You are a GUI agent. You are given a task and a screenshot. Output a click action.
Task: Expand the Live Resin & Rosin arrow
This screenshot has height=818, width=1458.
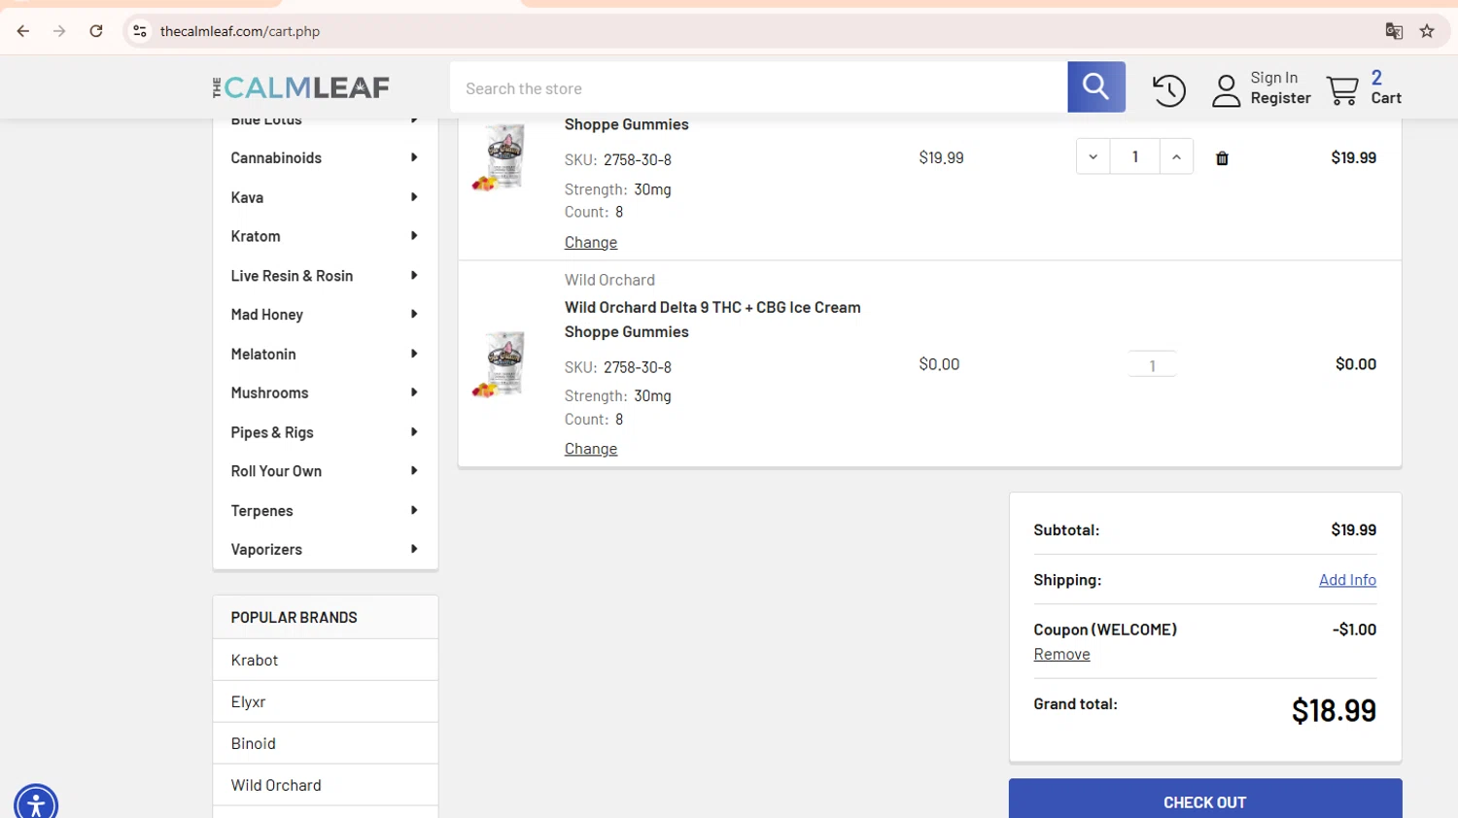pyautogui.click(x=414, y=276)
